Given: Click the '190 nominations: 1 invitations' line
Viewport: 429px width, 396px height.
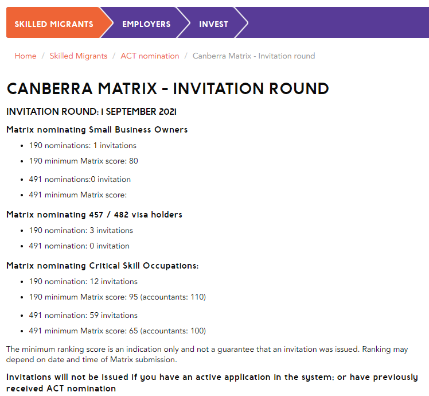Looking at the screenshot, I should click(83, 145).
